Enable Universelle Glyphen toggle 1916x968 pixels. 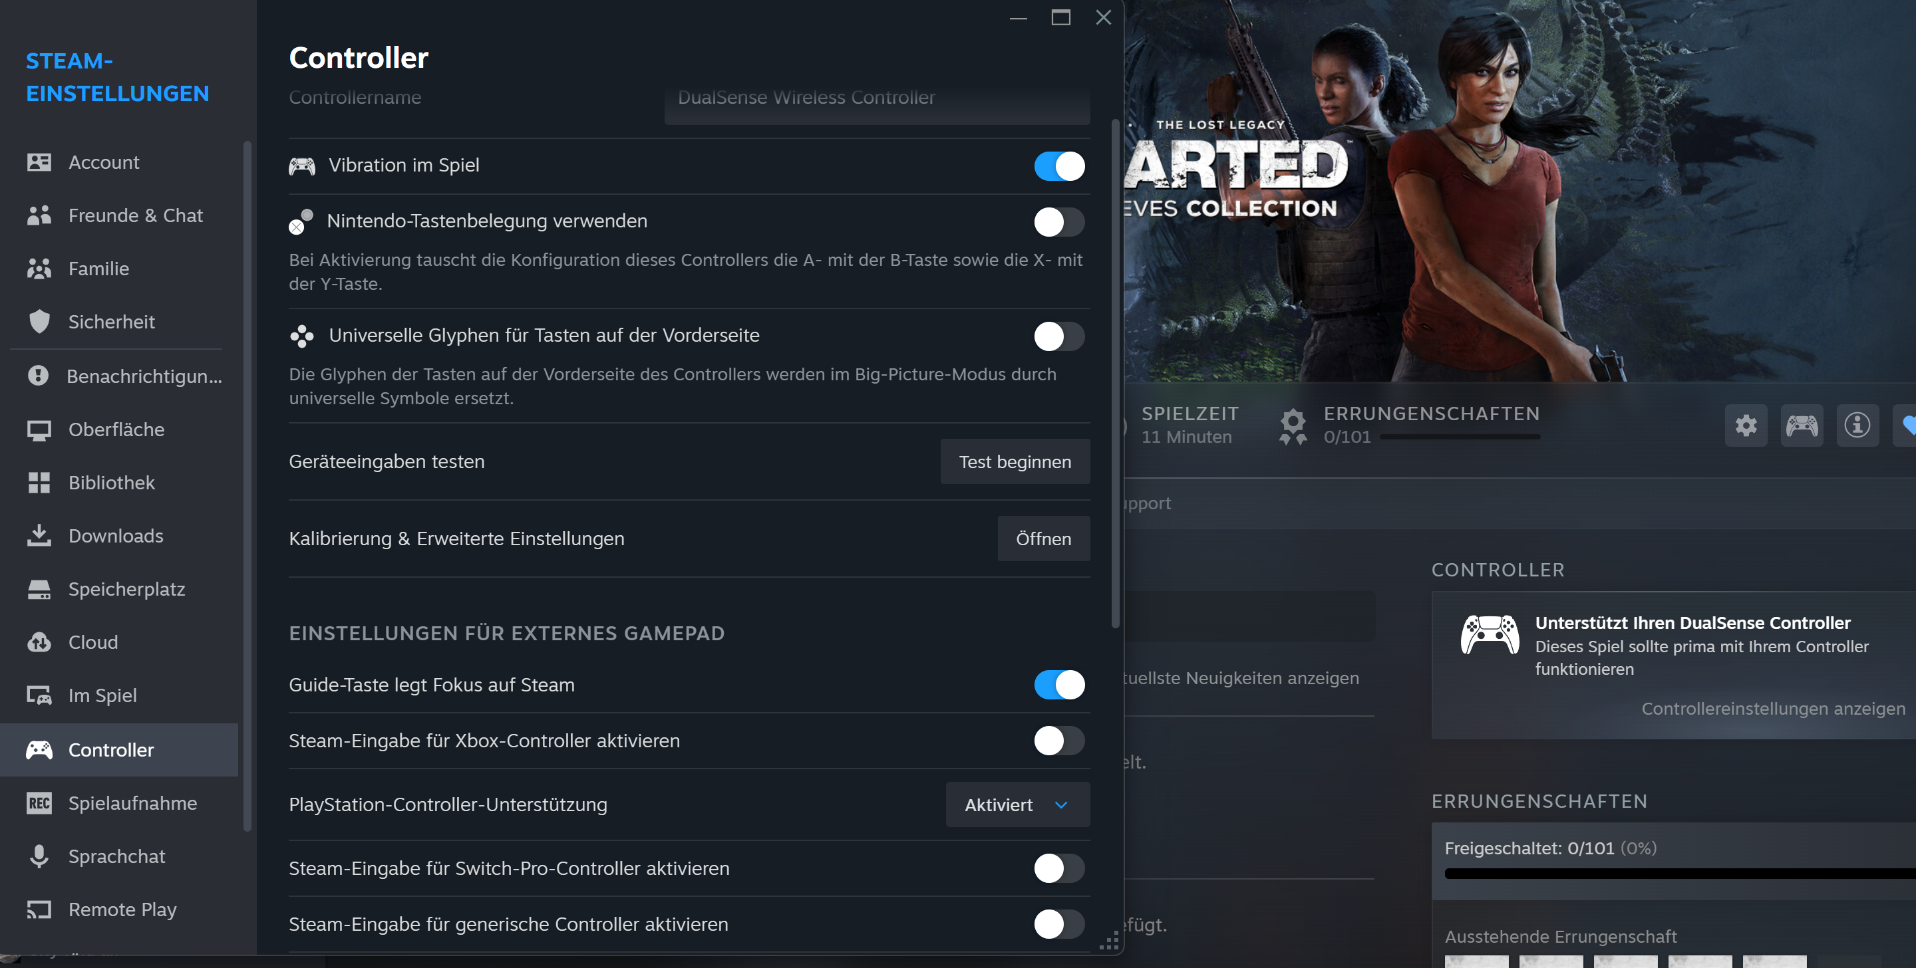(x=1058, y=336)
